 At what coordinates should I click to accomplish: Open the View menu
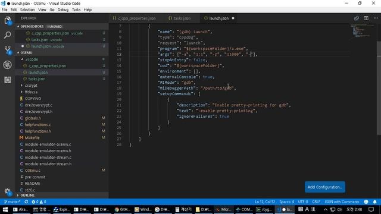point(42,10)
